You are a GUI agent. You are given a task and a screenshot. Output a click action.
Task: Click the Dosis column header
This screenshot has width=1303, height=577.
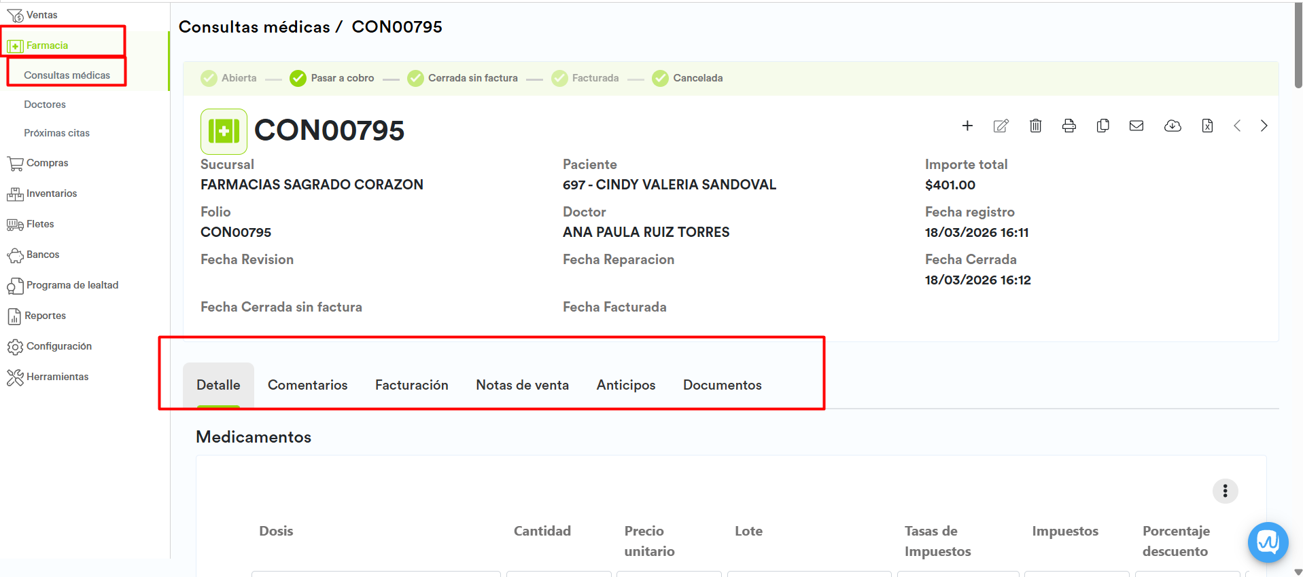(276, 531)
